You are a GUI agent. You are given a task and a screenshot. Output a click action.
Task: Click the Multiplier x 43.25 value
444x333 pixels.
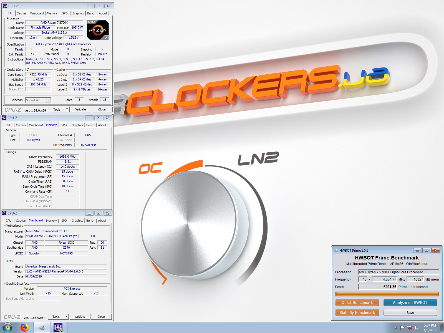tap(39, 79)
